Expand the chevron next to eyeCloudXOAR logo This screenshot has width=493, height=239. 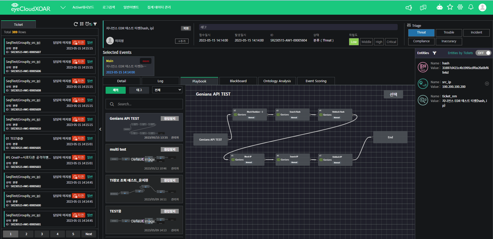click(x=63, y=7)
